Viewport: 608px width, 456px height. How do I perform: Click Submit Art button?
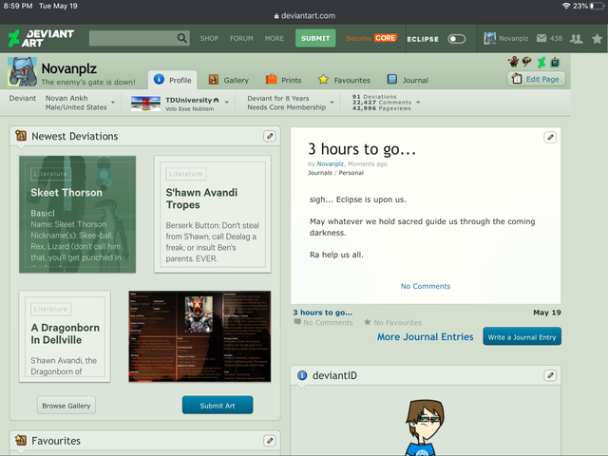(218, 406)
